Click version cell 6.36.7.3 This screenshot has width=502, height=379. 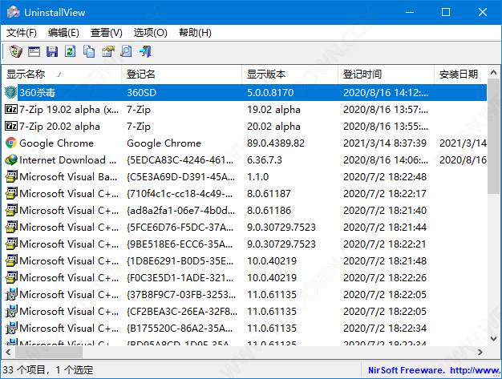pos(264,160)
